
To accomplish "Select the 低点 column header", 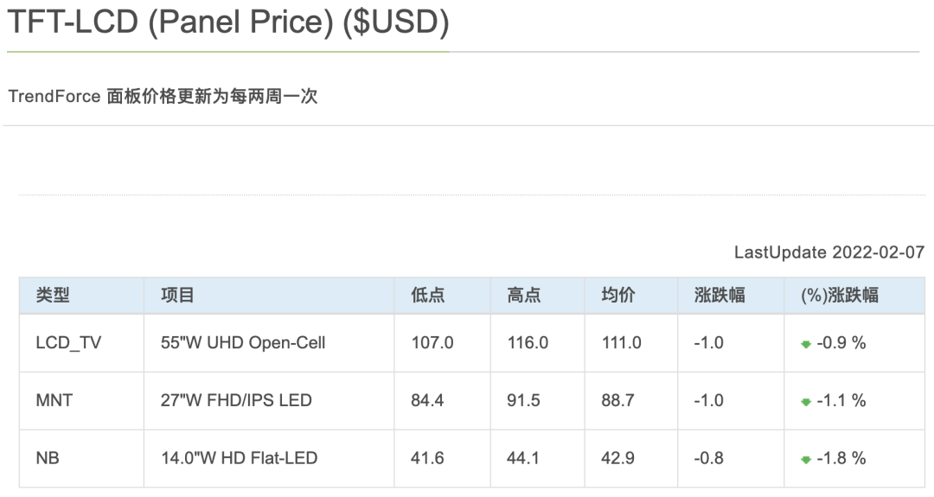I will pyautogui.click(x=428, y=296).
